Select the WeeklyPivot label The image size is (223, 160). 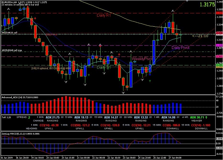[142, 59]
